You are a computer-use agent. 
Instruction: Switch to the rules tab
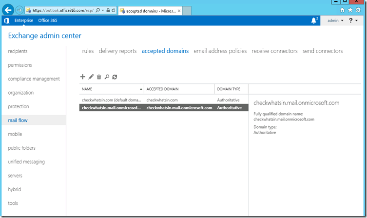[x=88, y=51]
